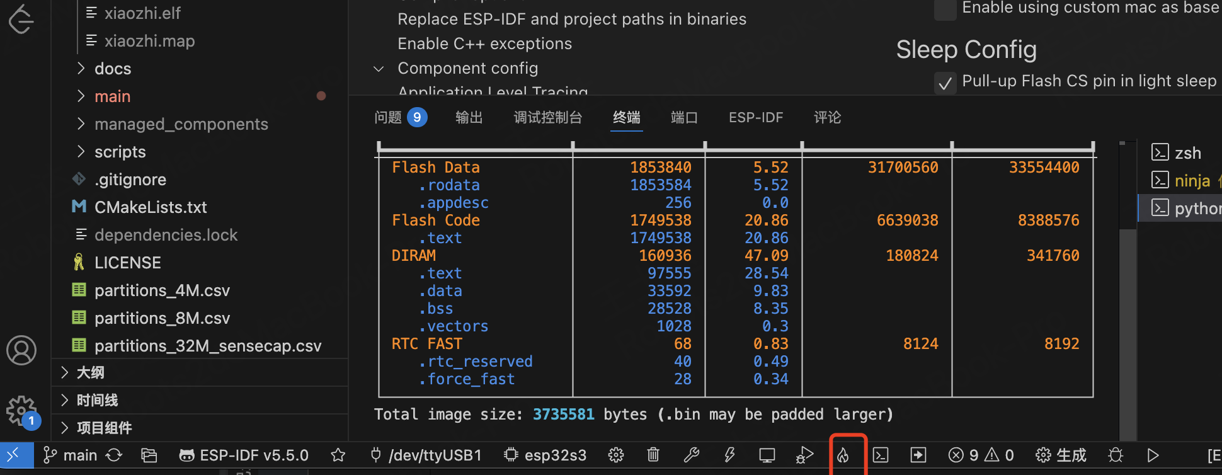Enable using custom mac as base checkbox

click(945, 9)
